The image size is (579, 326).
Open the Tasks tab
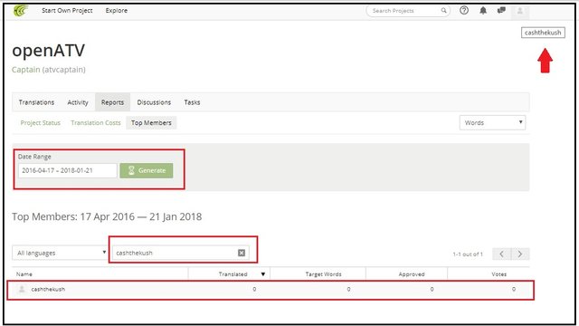click(192, 102)
